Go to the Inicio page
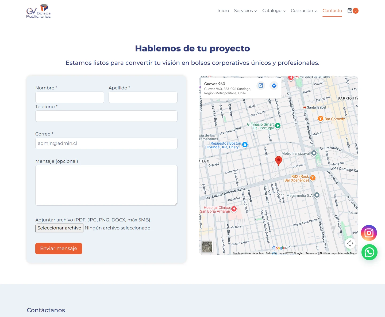This screenshot has height=317, width=385. tap(223, 11)
